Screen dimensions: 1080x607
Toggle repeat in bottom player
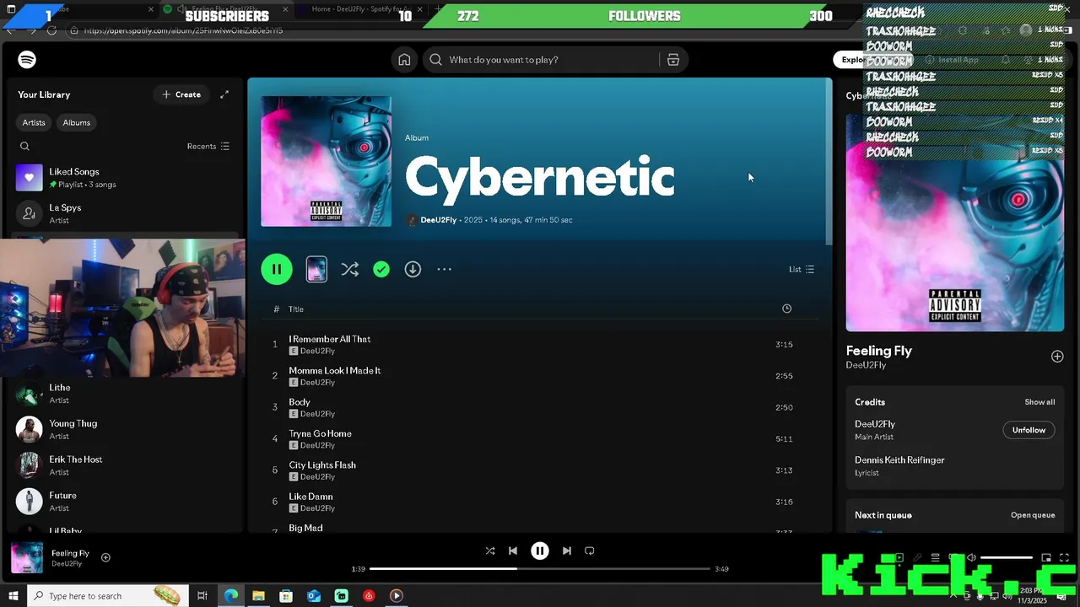(x=590, y=551)
